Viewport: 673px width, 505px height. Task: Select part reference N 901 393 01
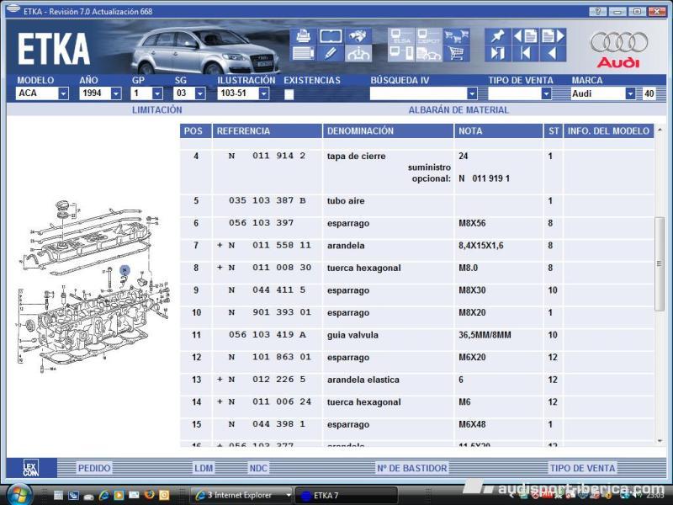269,312
